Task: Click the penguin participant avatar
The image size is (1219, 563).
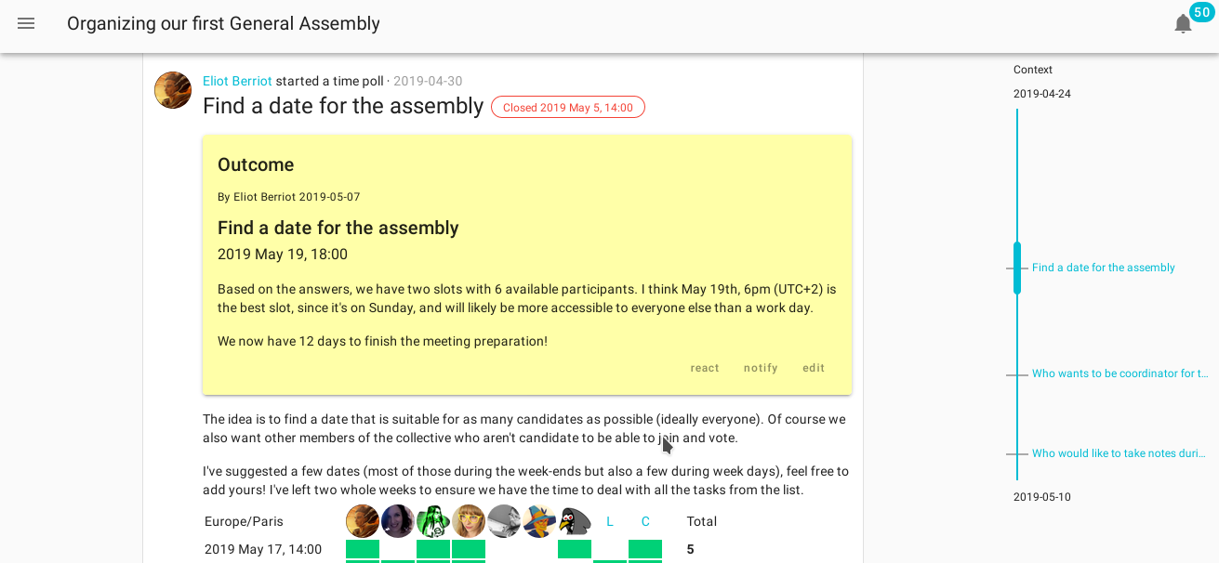Action: tap(575, 521)
